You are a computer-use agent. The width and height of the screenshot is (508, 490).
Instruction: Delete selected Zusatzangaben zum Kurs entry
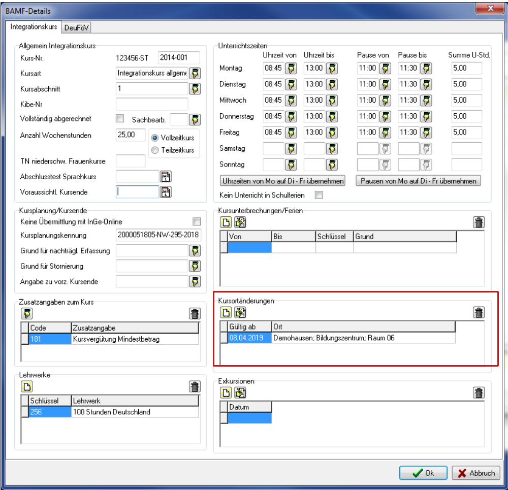click(195, 314)
